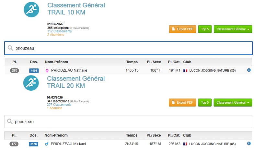Export Trail 20 KM results as PDF
Image resolution: width=254 pixels, height=150 pixels.
click(x=182, y=103)
